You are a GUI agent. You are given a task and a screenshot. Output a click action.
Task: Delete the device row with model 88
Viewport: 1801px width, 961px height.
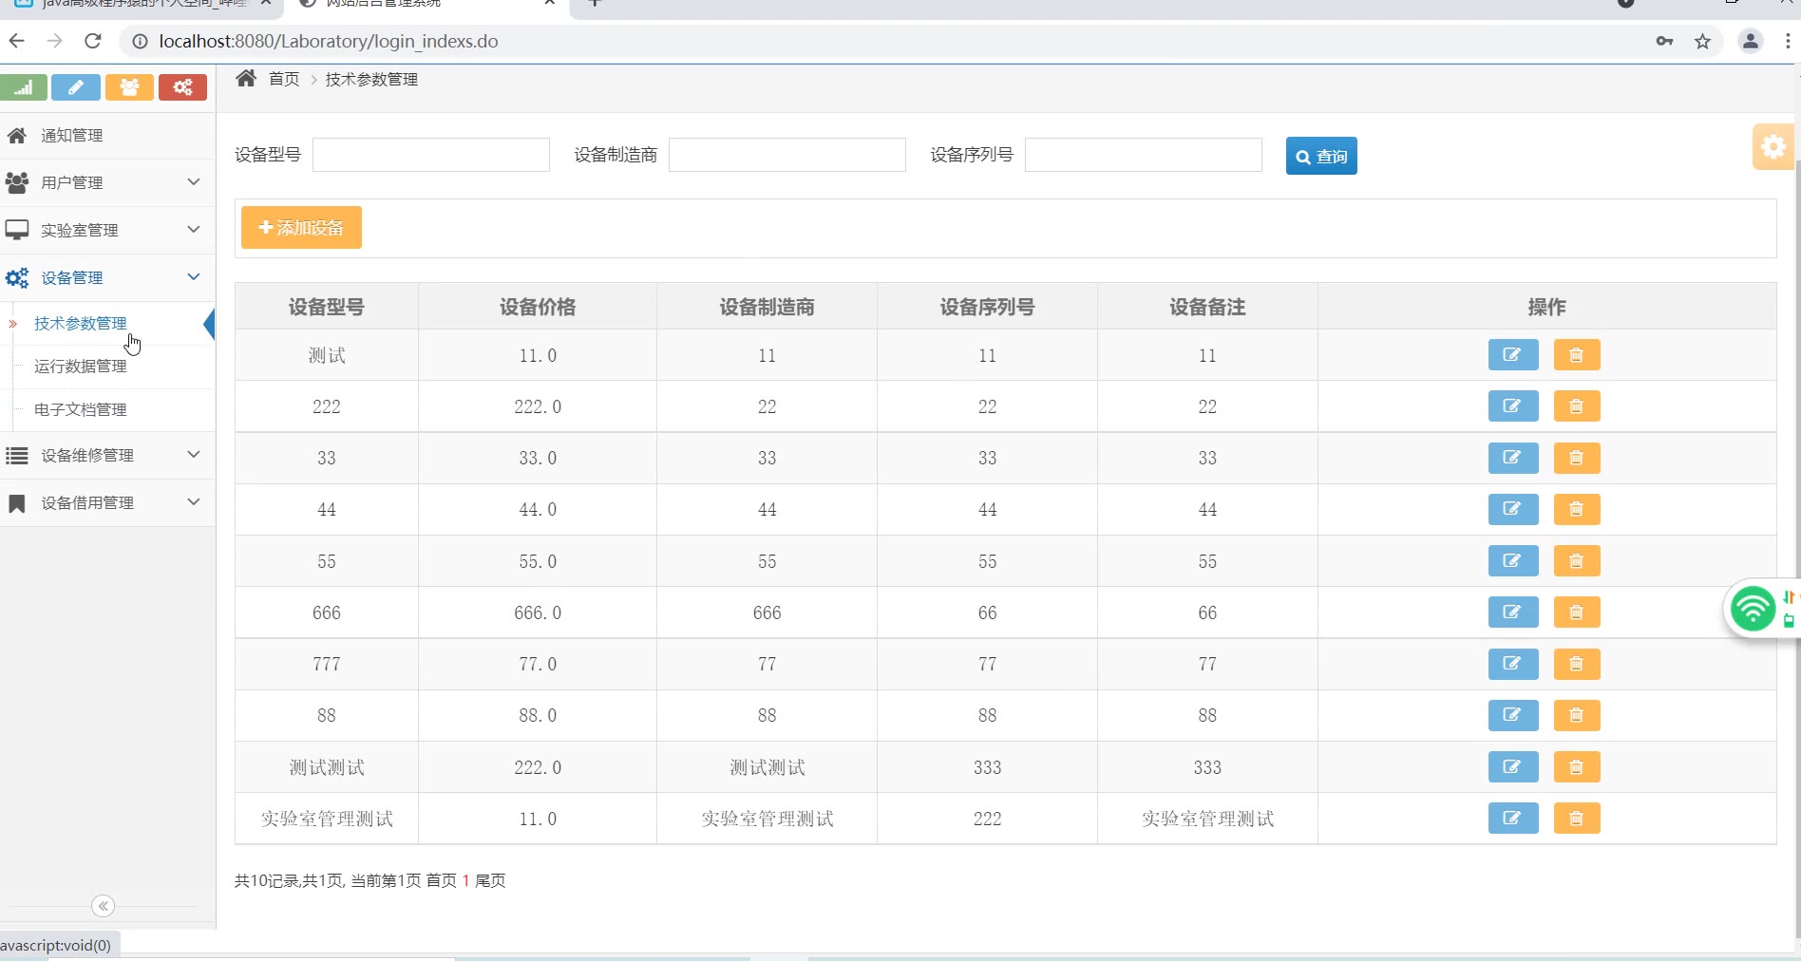[1576, 715]
